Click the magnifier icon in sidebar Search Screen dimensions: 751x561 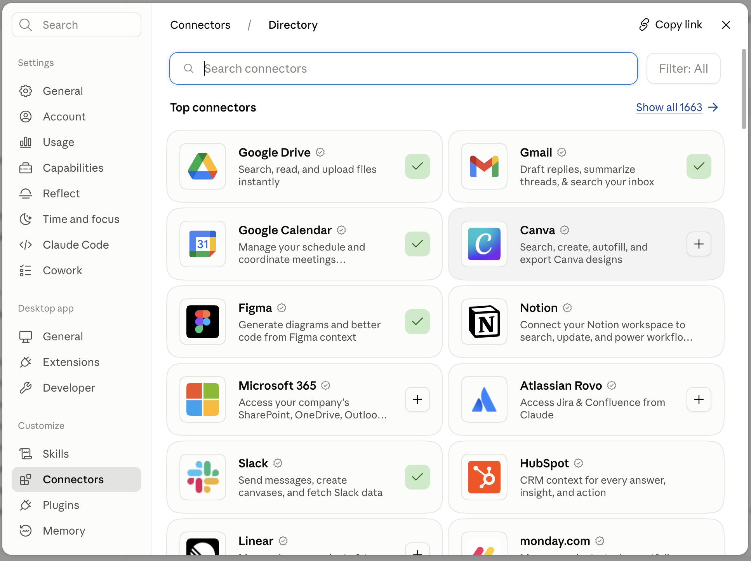tap(26, 25)
